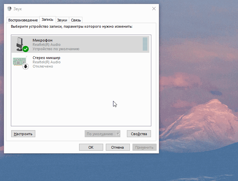238x181 pixels.
Task: Click the Применить button
Action: pos(144,147)
